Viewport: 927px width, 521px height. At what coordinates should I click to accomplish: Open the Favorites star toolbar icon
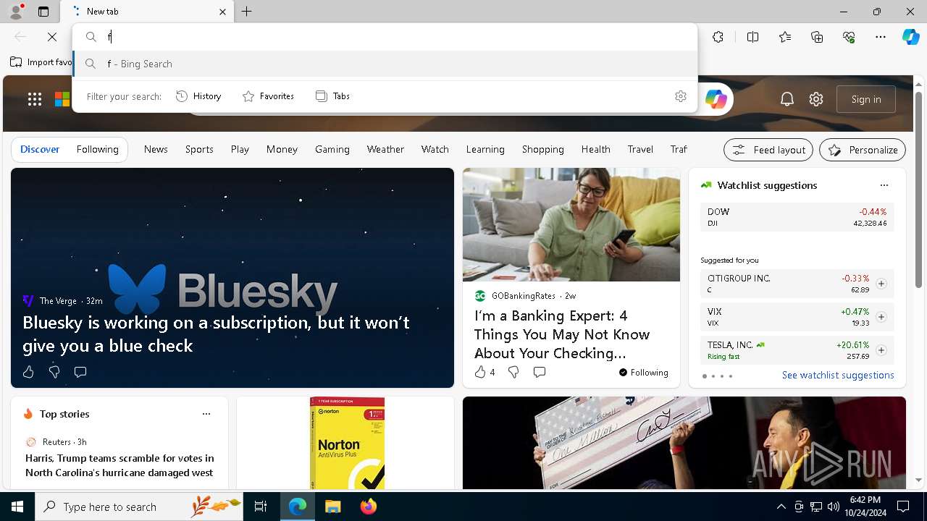point(785,37)
